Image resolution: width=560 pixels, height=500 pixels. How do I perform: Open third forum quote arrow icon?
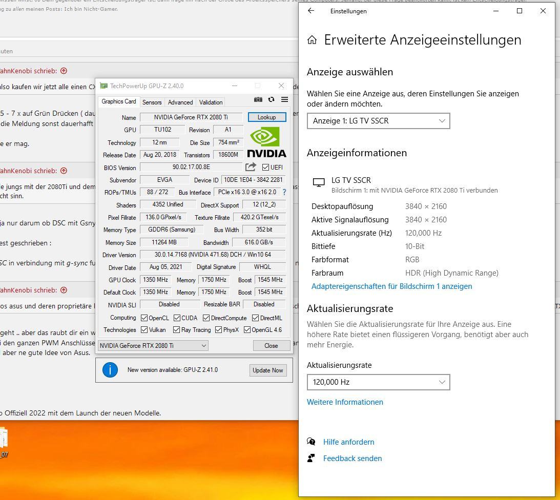pos(64,290)
